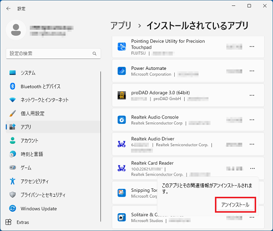The width and height of the screenshot is (273, 231).
Task: Open アクセシビリティ figure icon
Action: [x=12, y=181]
